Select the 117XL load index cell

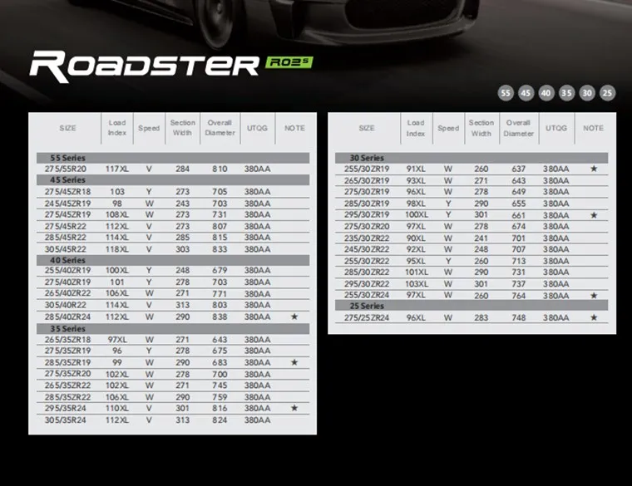click(117, 169)
